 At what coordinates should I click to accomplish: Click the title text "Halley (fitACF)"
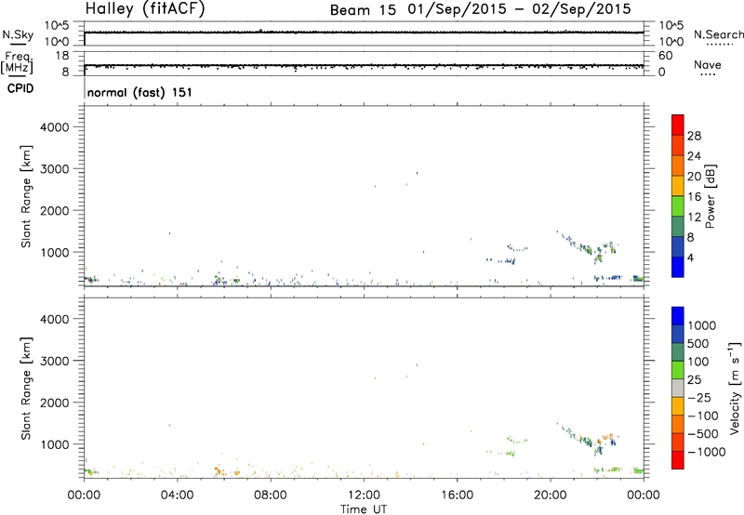145,9
